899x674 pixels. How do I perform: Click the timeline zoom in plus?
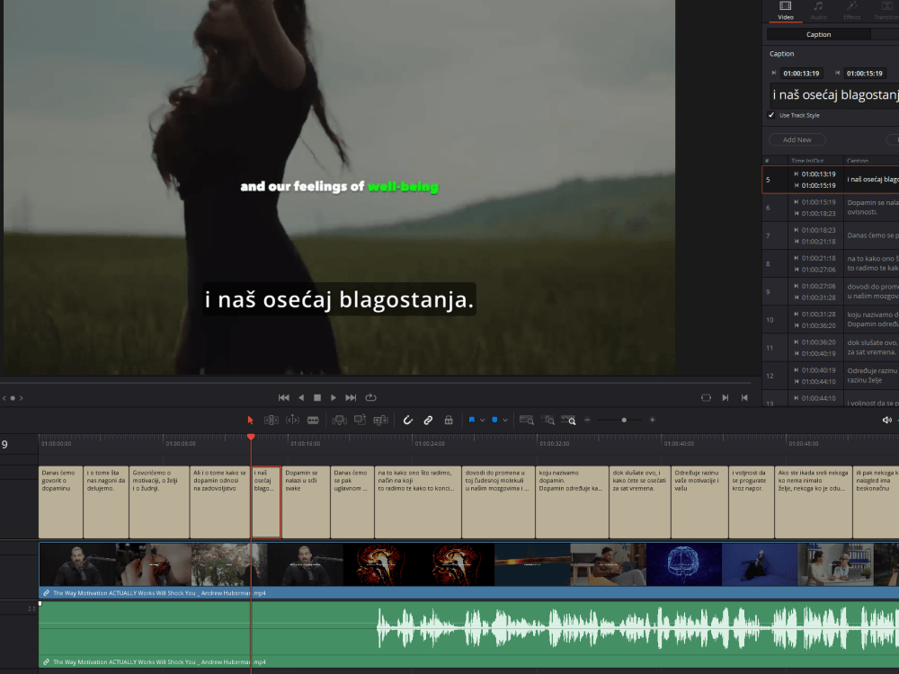pos(653,420)
